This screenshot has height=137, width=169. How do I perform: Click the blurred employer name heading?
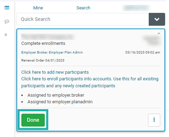[48, 37]
